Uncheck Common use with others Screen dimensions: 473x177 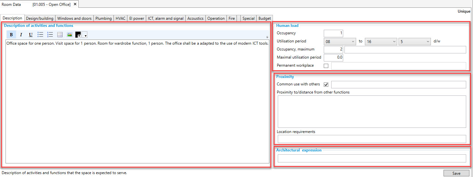[326, 84]
